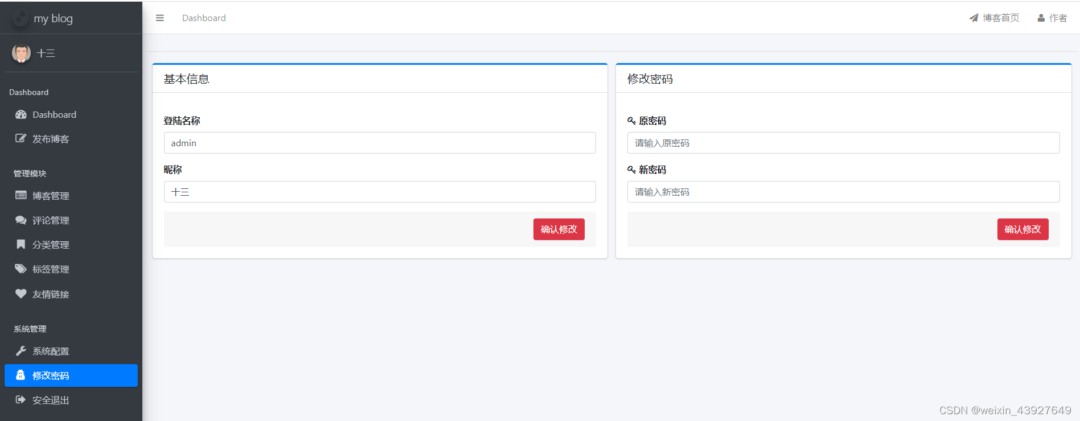Screen dimensions: 1080x421
Task: Click the 登陆名称 field label
Action: pyautogui.click(x=182, y=121)
